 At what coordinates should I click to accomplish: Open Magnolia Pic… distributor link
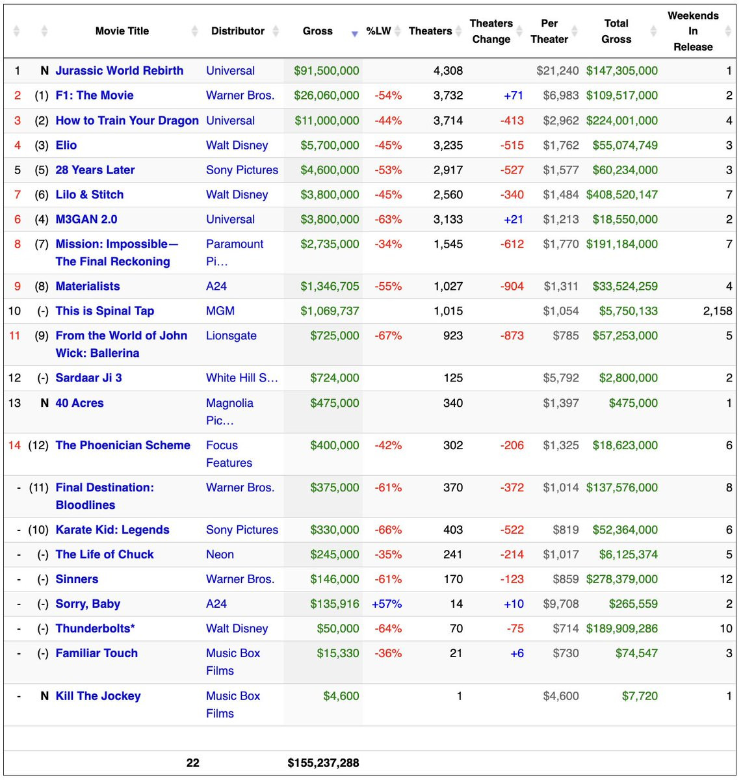[x=229, y=412]
